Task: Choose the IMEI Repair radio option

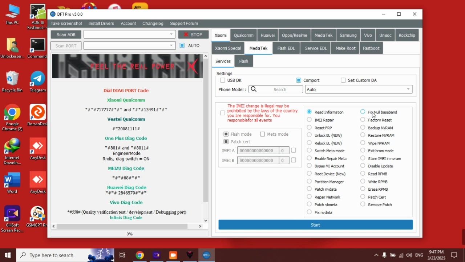Action: point(309,120)
